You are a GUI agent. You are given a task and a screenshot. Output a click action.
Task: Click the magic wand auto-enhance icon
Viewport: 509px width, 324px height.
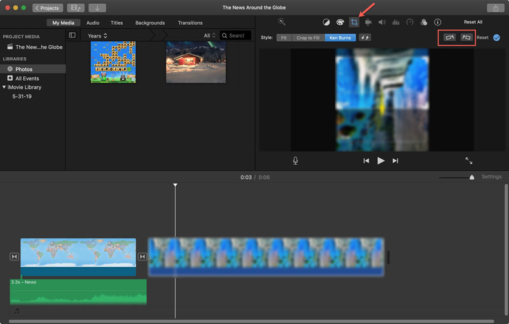pyautogui.click(x=281, y=22)
